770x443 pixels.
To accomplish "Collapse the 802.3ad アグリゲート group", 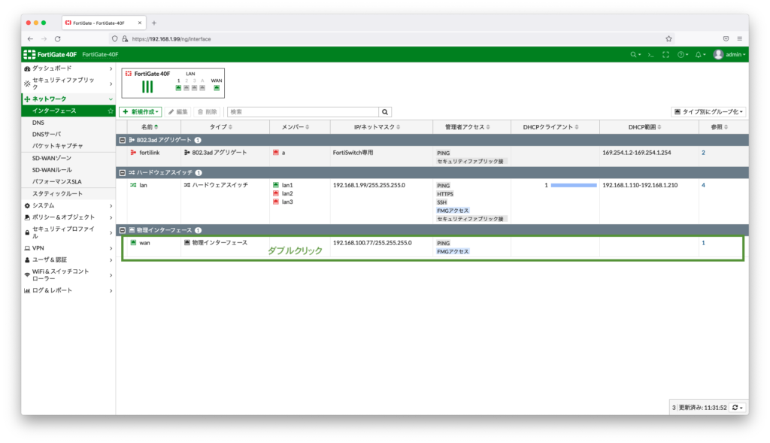I will coord(123,140).
